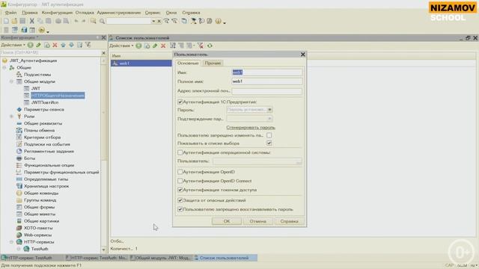
Task: Add an object with the Configuration panel green plus
Action: 31,45
